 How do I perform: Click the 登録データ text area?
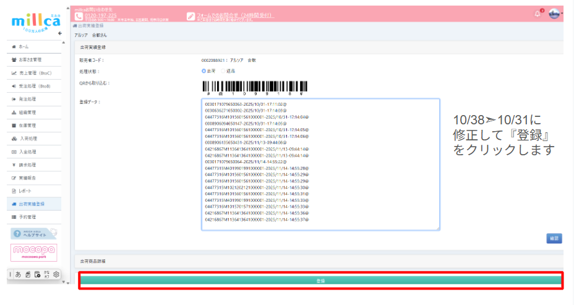tap(320, 164)
